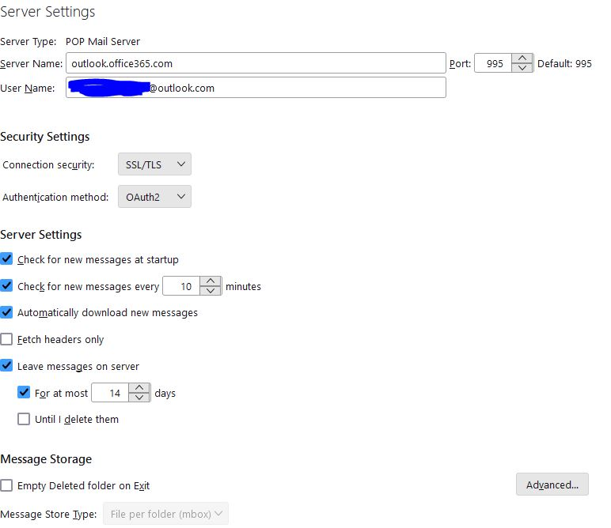Click the Security Settings heading
The image size is (611, 528).
click(x=45, y=137)
